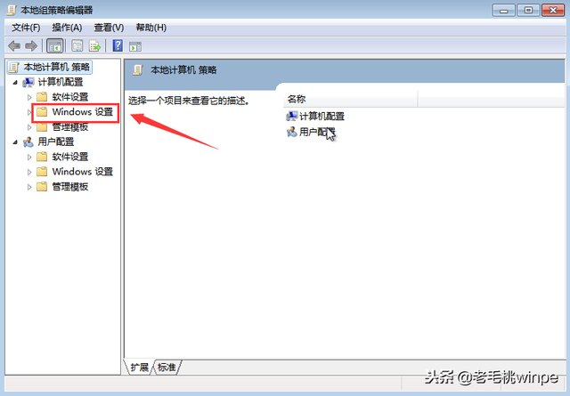Viewport: 570px width, 396px height.
Task: Expand 管理模板 under 用户配置
Action: (29, 187)
